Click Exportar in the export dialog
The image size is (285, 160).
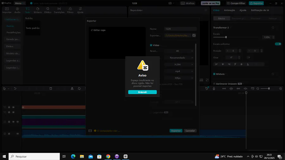pos(176,131)
